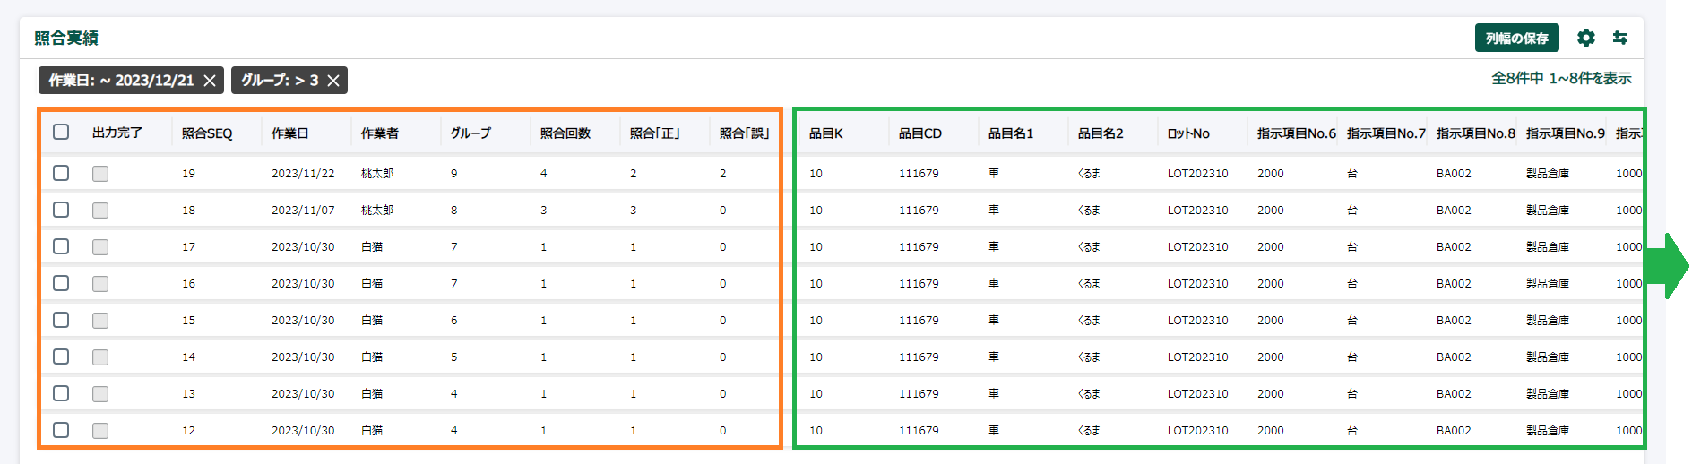Click group link 4 in SEQ 12 row
This screenshot has height=464, width=1692.
tap(454, 431)
